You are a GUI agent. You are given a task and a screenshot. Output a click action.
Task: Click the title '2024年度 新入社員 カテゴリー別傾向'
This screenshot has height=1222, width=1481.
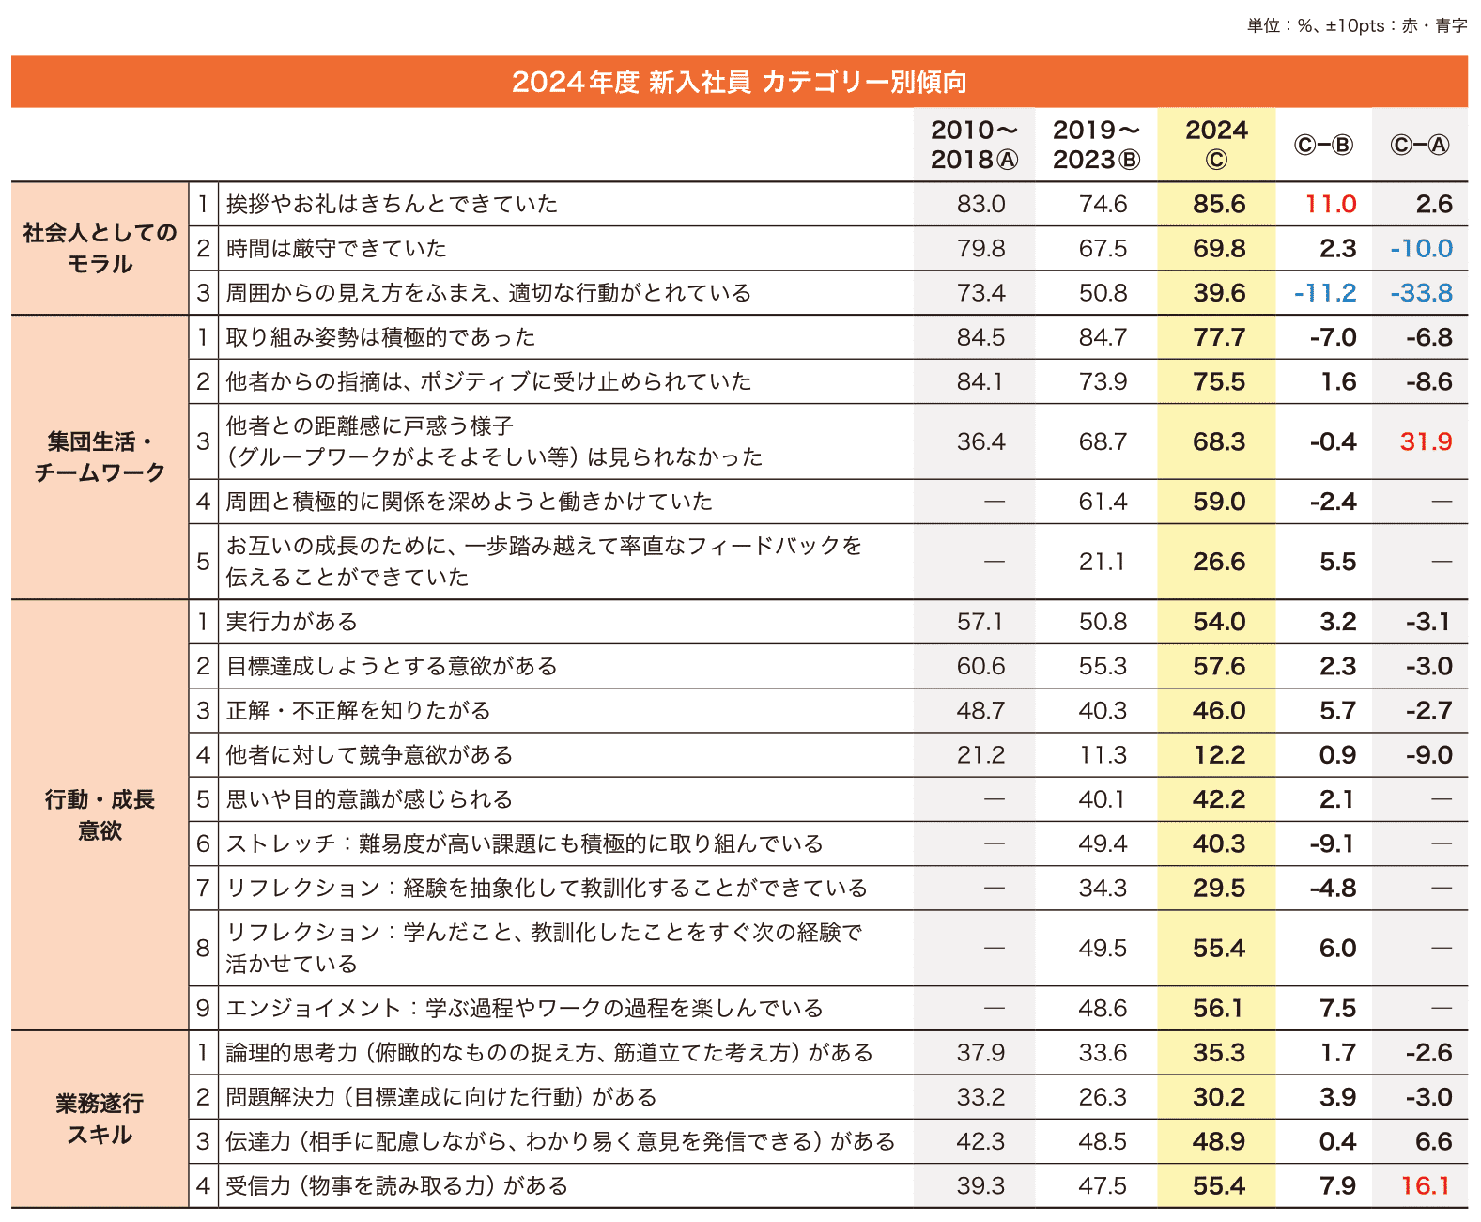(x=739, y=82)
